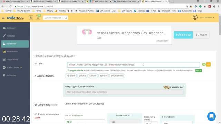Open the messages envelope icon with green badge
221x124 pixels.
click(38, 18)
